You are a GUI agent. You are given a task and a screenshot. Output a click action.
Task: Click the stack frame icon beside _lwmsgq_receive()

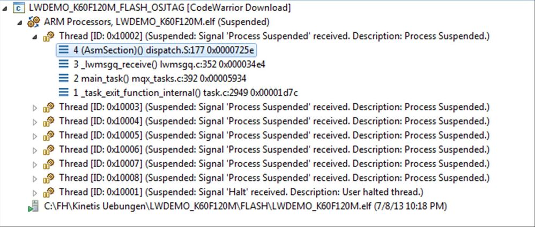coord(64,64)
